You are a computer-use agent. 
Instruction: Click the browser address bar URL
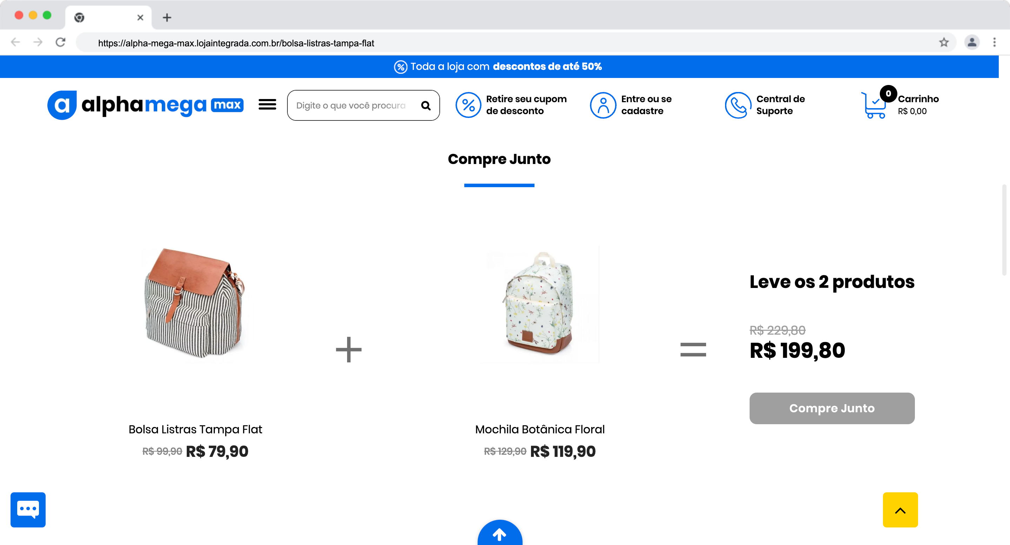pyautogui.click(x=236, y=43)
